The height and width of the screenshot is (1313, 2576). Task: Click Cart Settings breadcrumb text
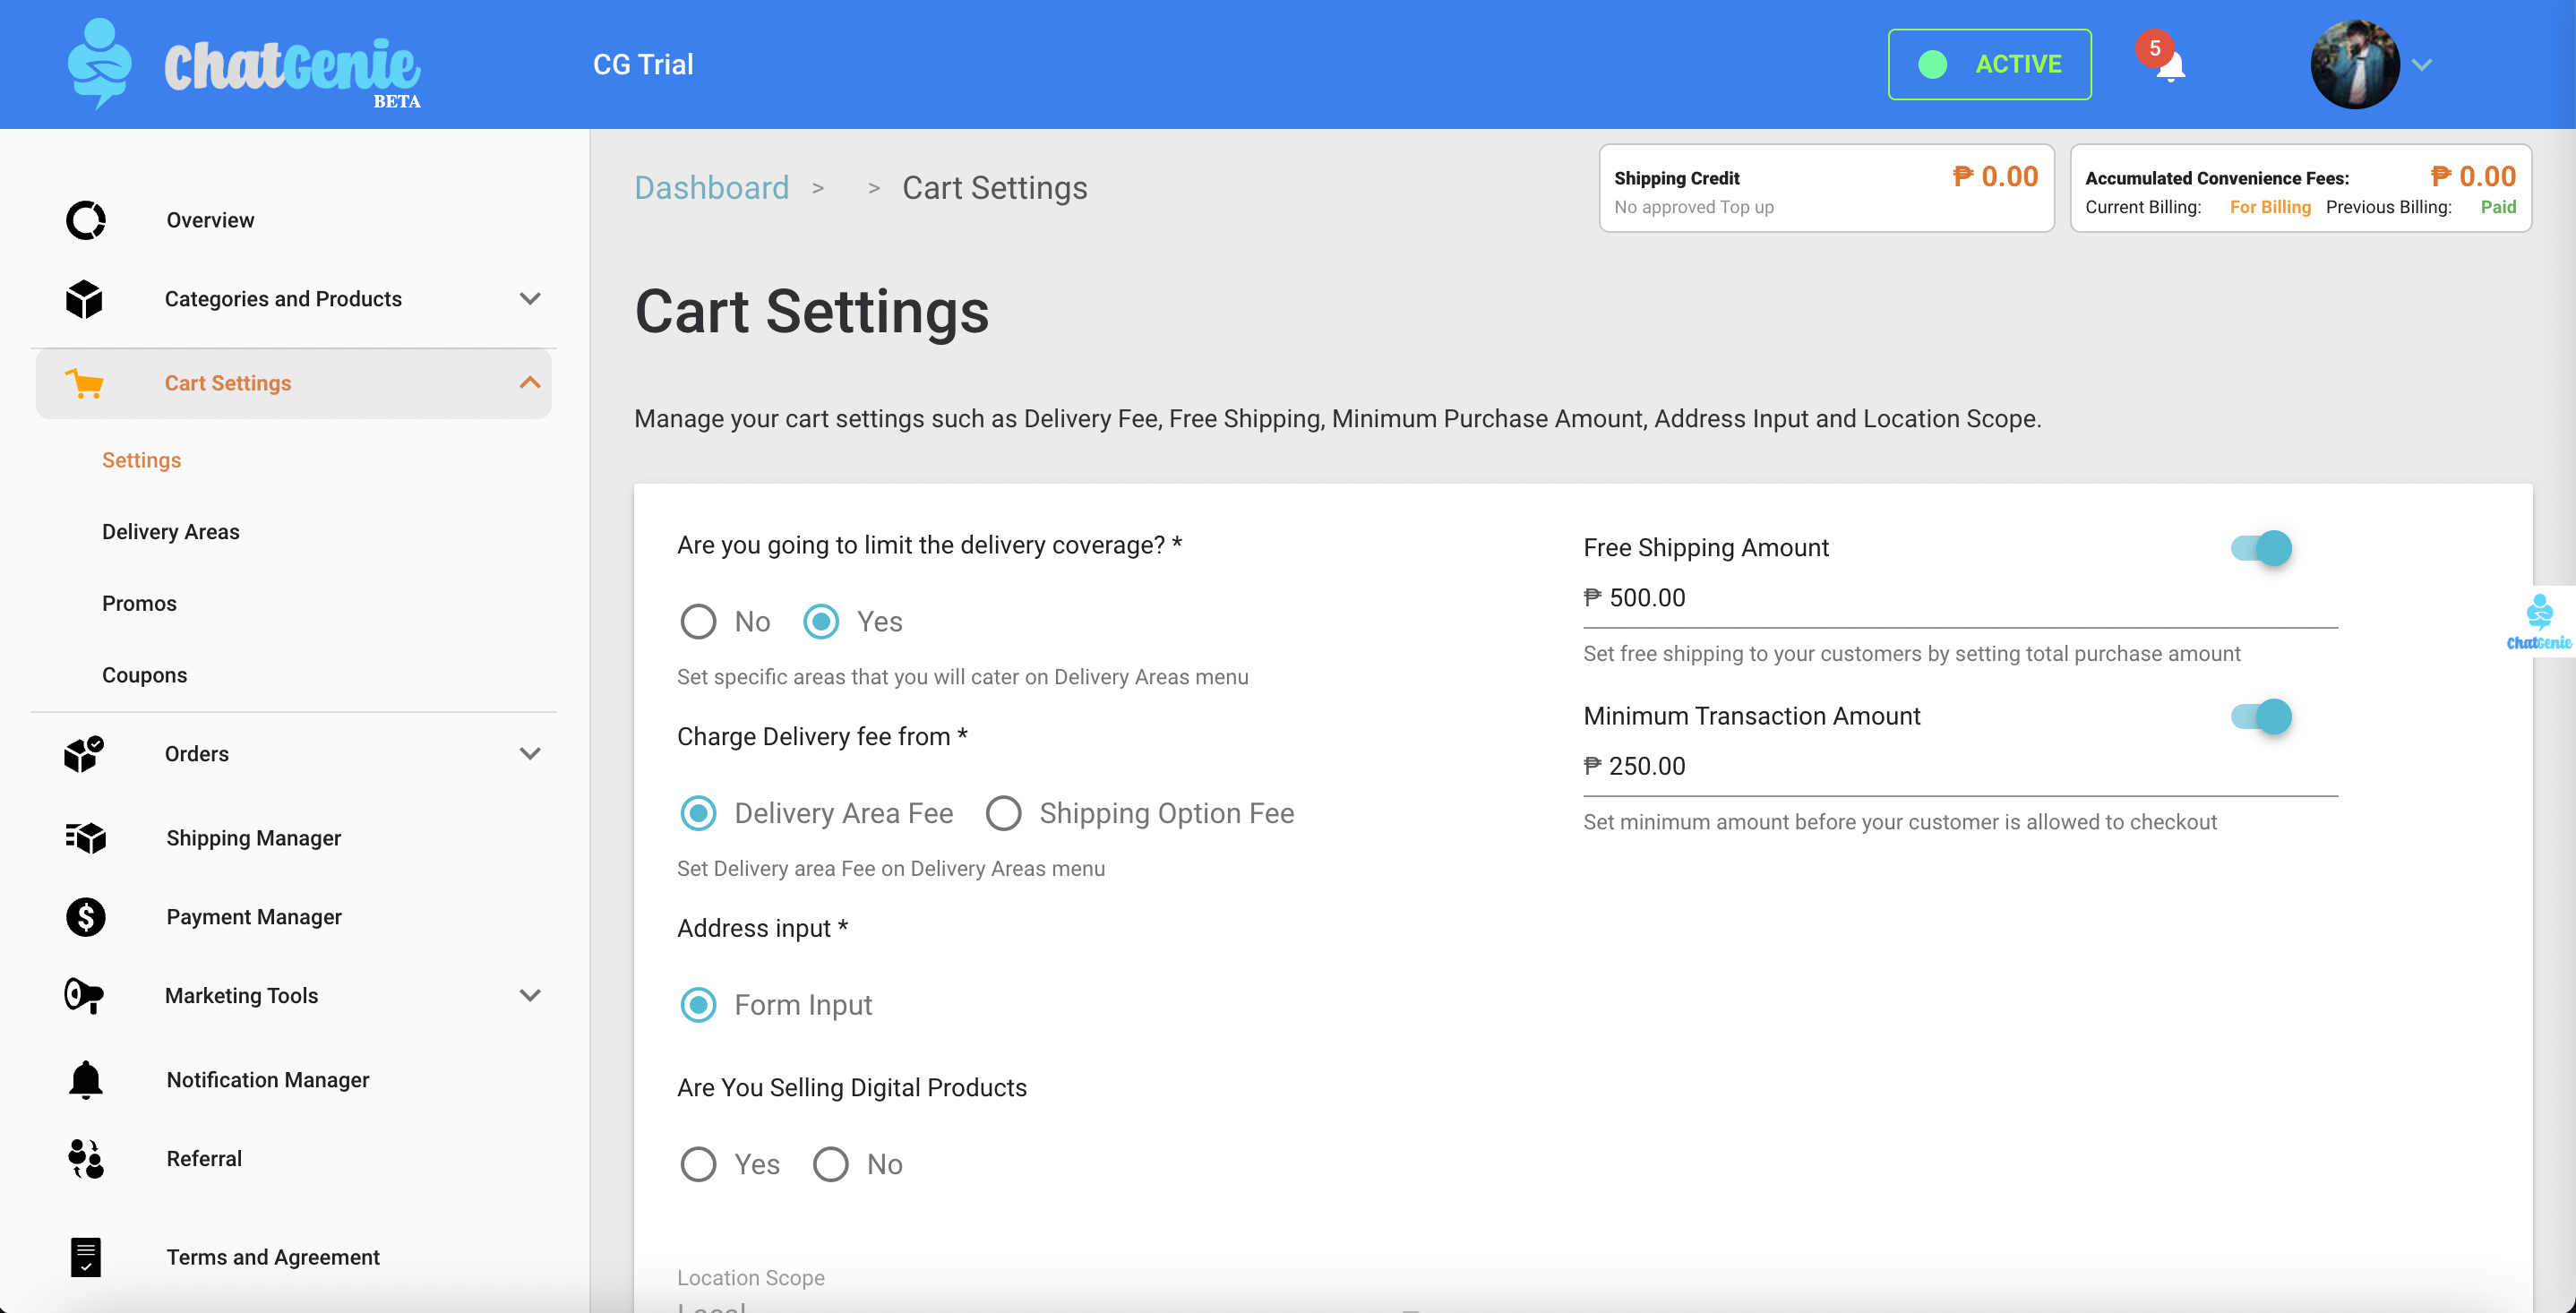click(x=994, y=188)
